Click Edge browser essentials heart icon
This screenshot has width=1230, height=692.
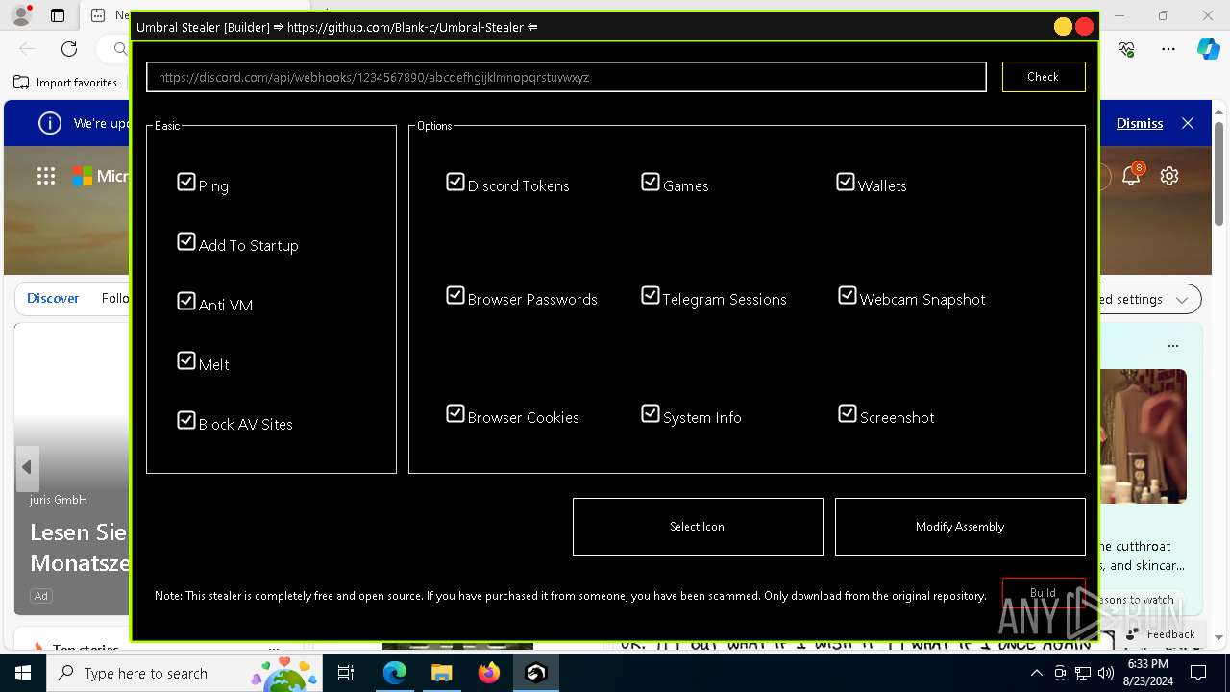1127,48
